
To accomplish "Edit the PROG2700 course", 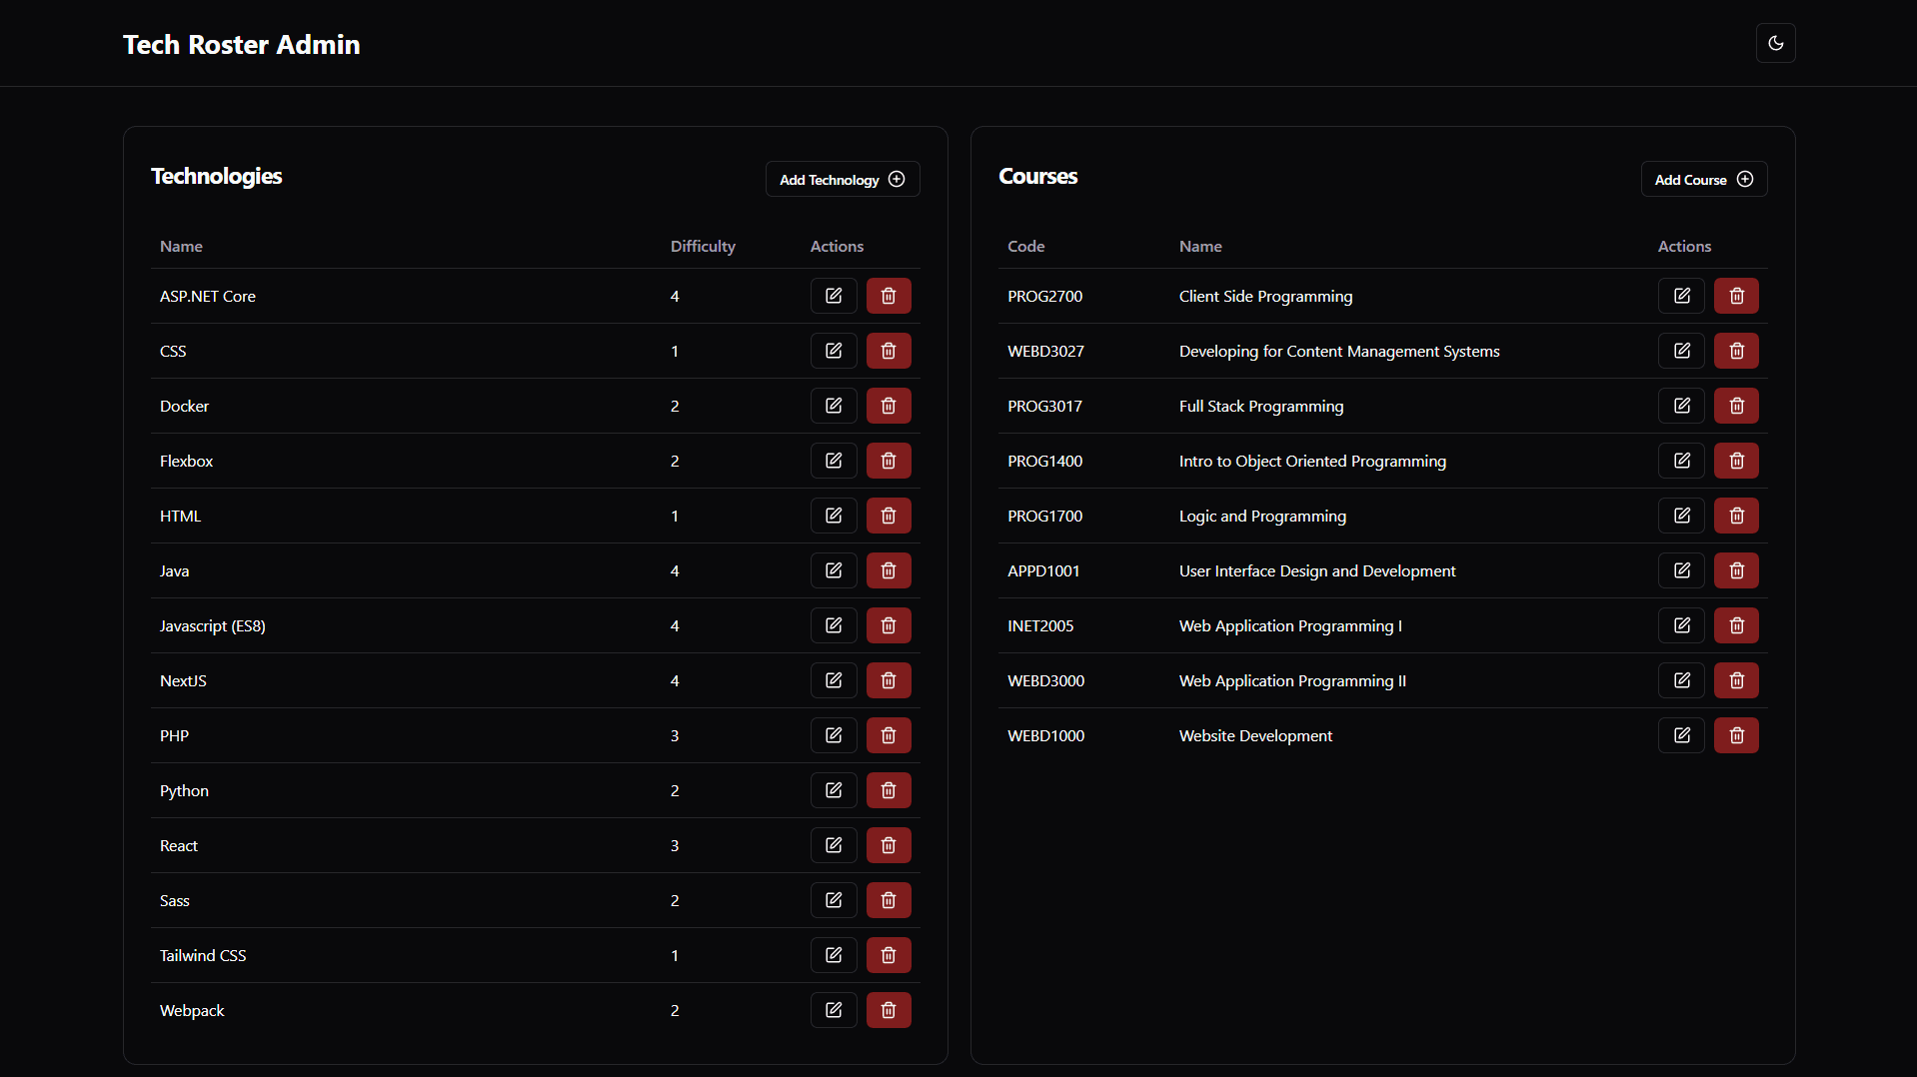I will pyautogui.click(x=1681, y=296).
